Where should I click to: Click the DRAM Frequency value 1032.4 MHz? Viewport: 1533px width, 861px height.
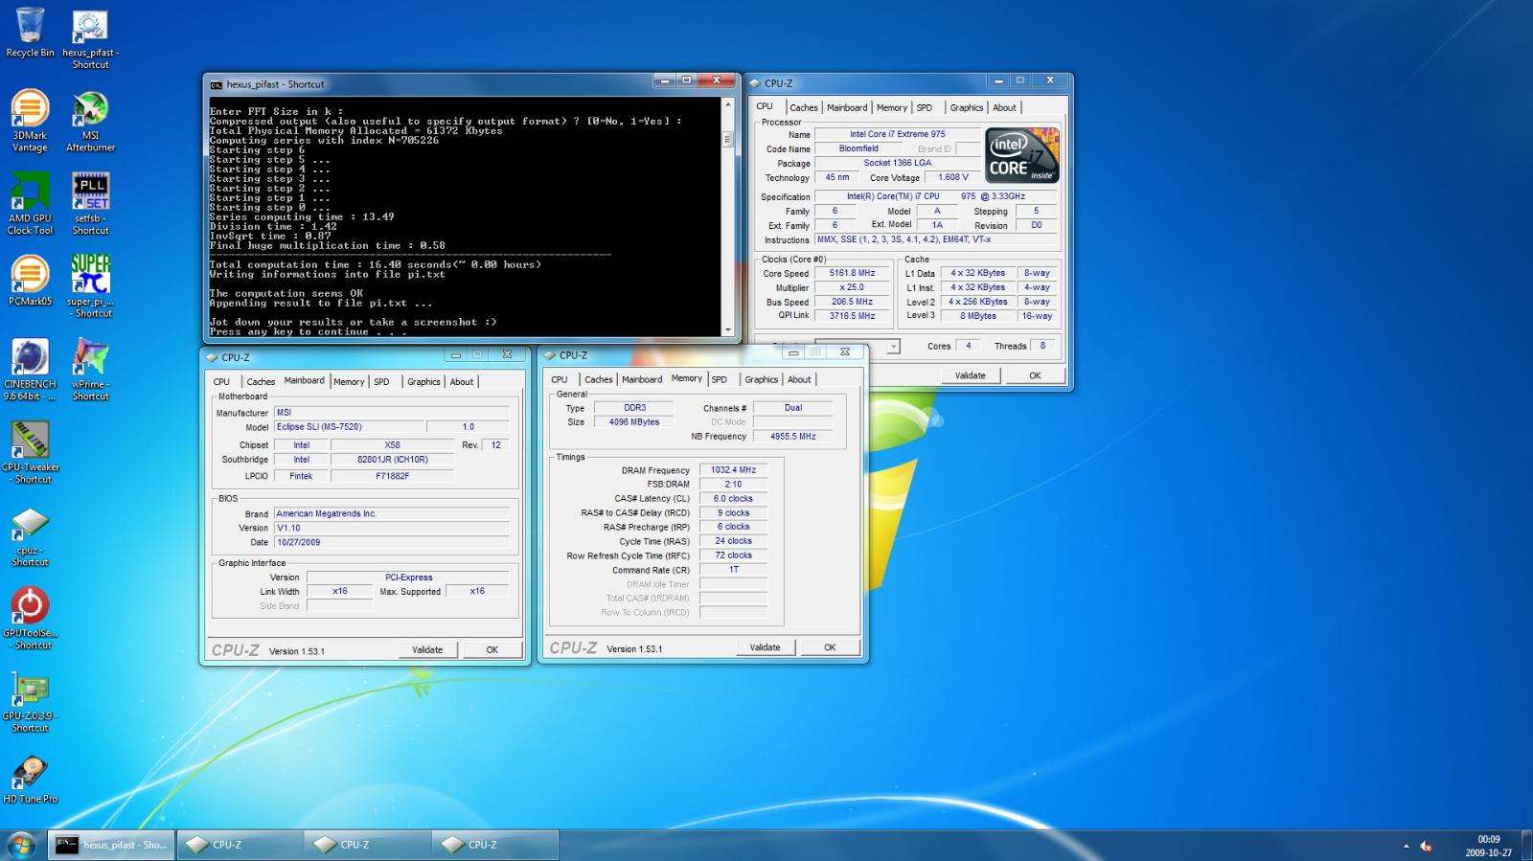point(733,470)
